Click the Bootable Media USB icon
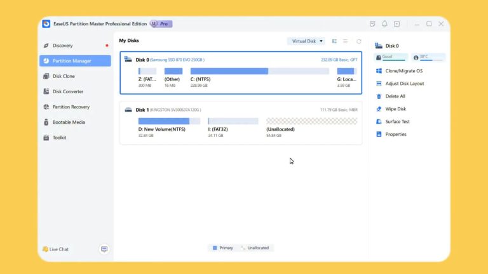This screenshot has width=488, height=274. (x=46, y=122)
